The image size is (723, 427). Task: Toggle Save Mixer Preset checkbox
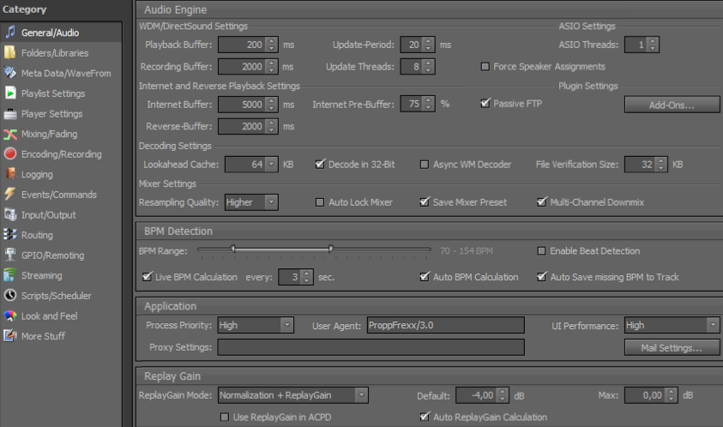[425, 202]
